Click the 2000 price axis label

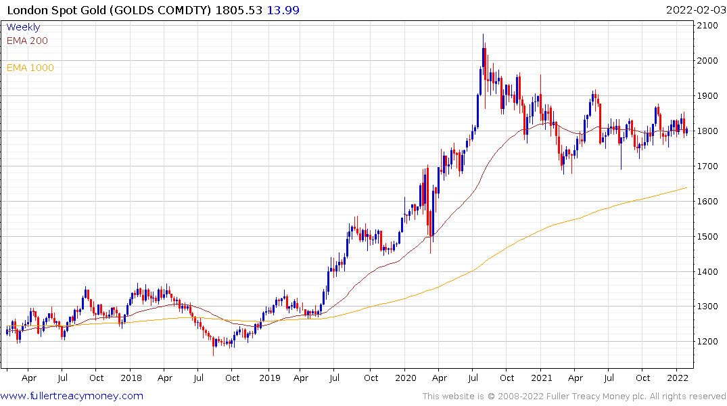(x=707, y=61)
